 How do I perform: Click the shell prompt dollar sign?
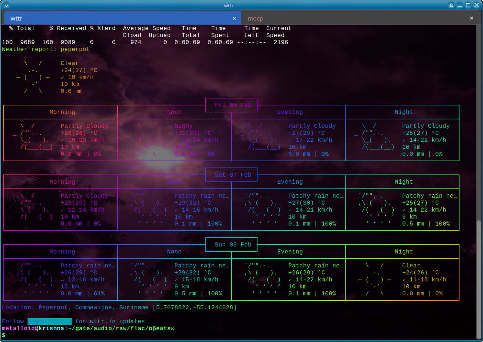(x=4, y=335)
